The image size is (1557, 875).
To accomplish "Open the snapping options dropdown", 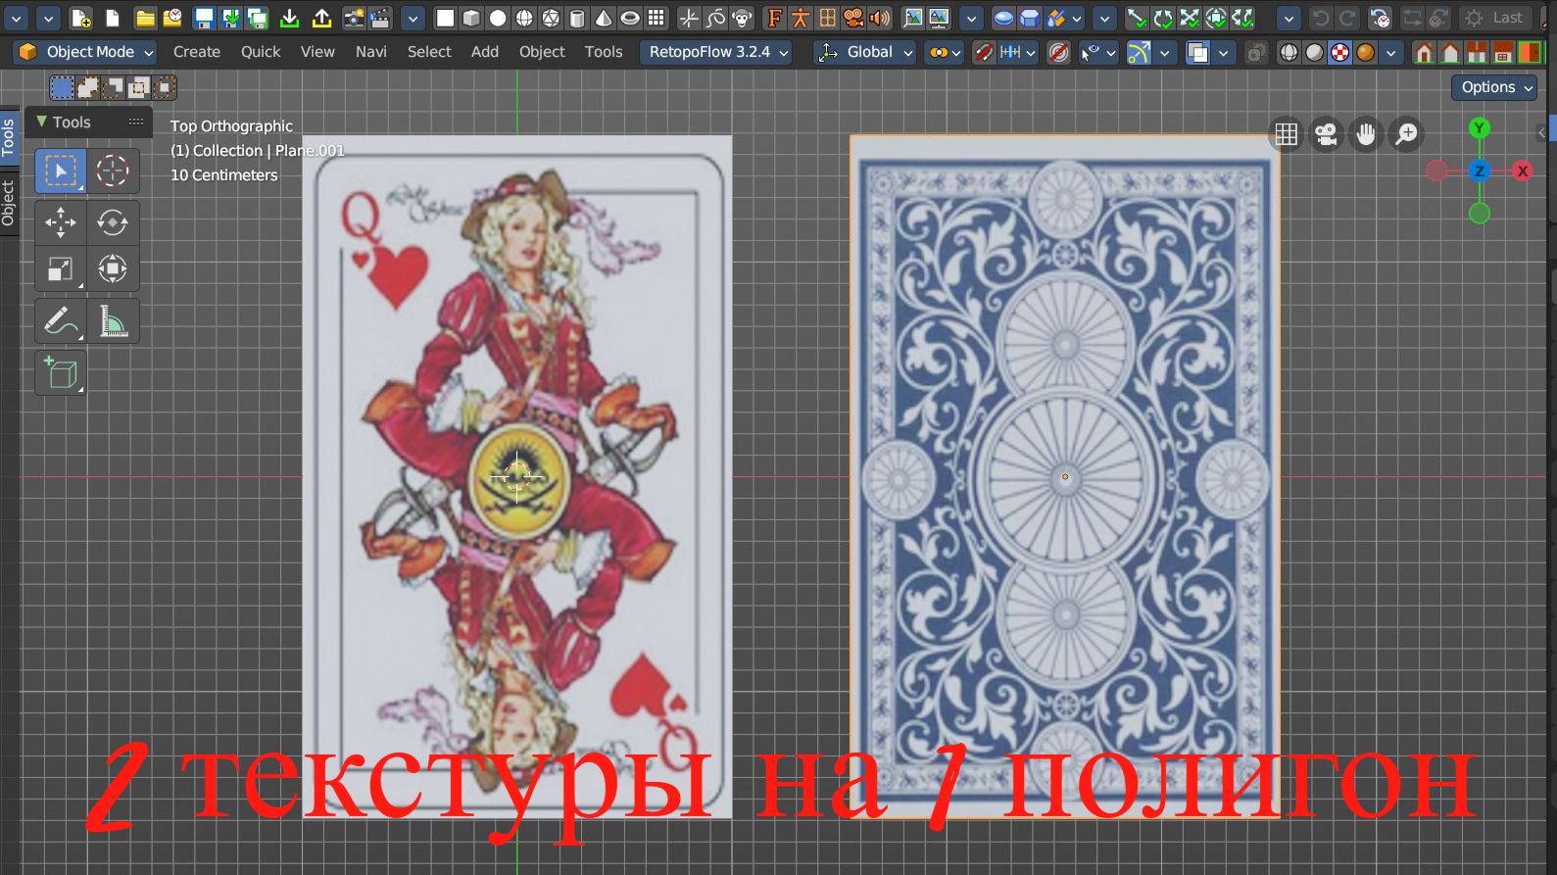I will [1017, 52].
